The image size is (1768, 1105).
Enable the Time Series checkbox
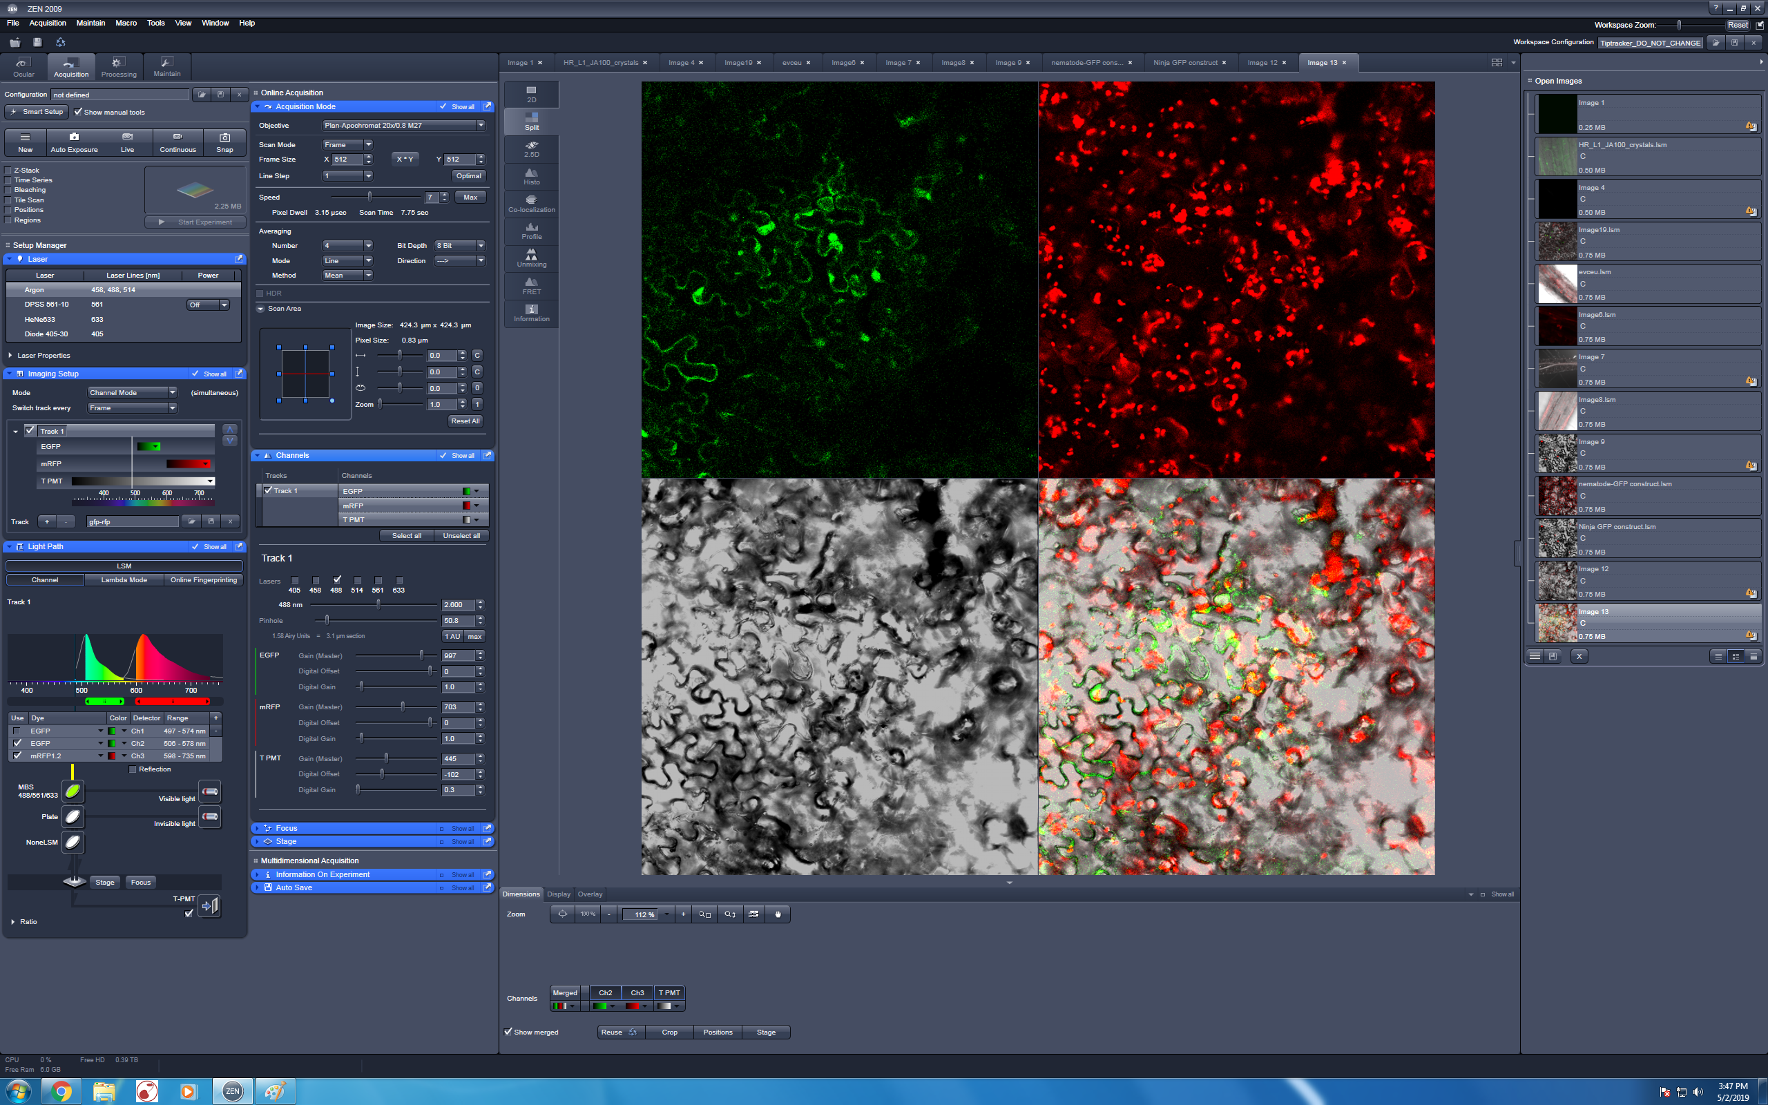click(9, 180)
